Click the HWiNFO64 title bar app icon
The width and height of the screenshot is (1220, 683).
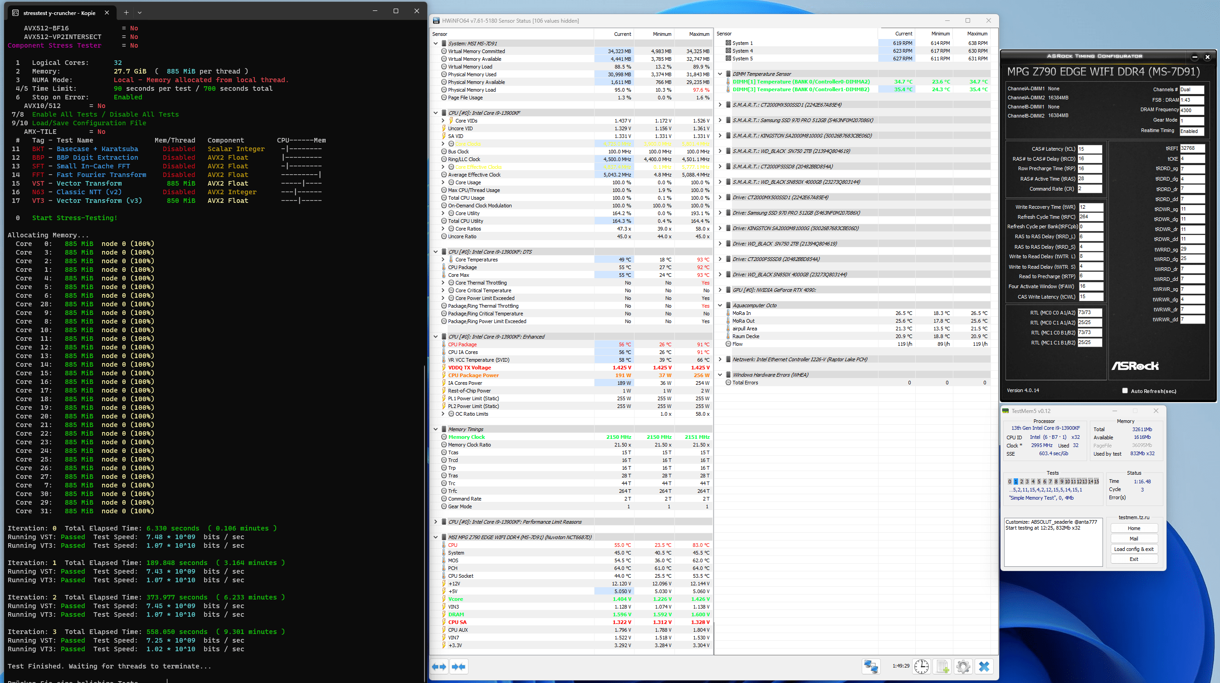(436, 21)
